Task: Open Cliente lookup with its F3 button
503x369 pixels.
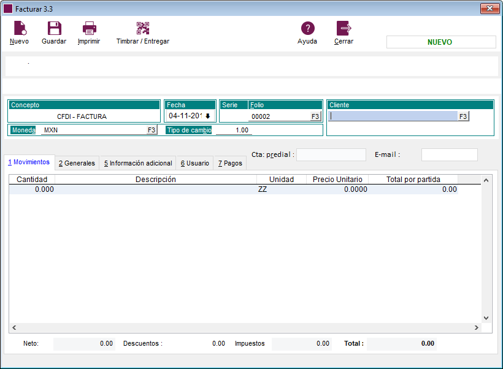Action: [463, 116]
